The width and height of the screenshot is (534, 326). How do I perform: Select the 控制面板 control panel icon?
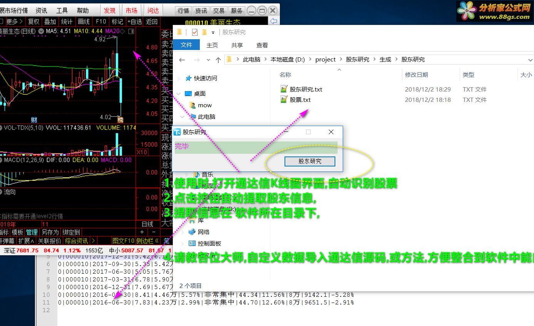click(x=192, y=243)
